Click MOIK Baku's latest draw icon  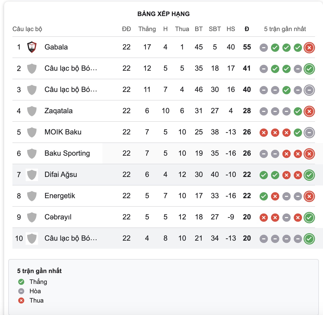(x=309, y=133)
